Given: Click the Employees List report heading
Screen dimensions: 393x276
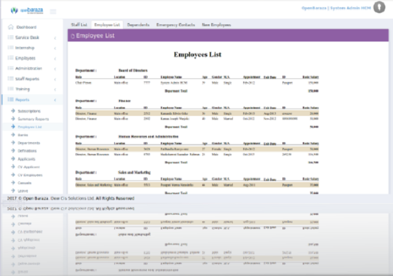Looking at the screenshot, I should pos(198,55).
